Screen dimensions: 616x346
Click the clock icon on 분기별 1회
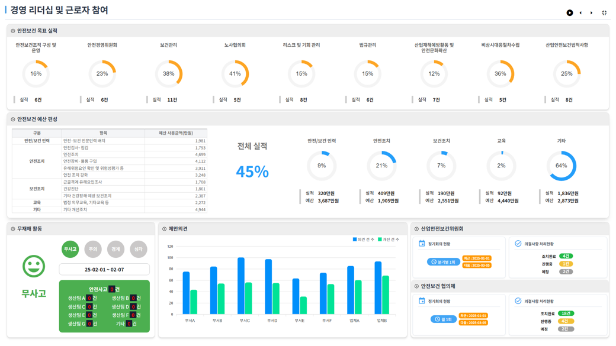tap(434, 262)
